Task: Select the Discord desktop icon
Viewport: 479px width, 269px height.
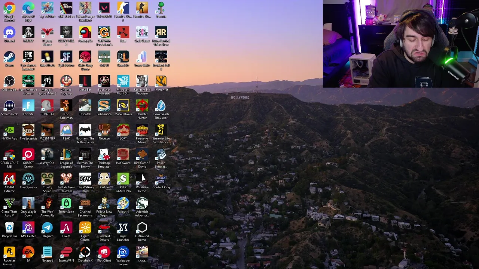Action: coord(9,33)
